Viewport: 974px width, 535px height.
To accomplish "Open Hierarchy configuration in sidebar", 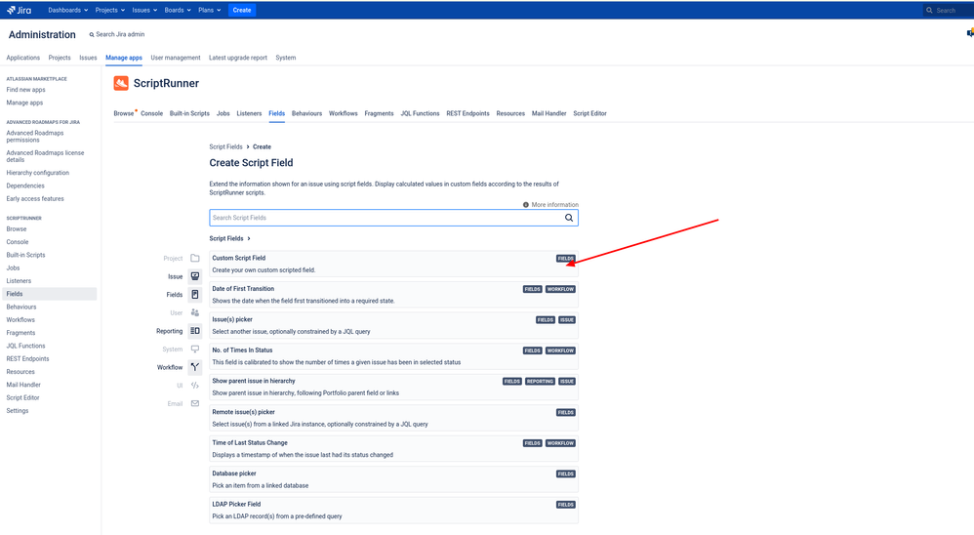I will (x=38, y=173).
